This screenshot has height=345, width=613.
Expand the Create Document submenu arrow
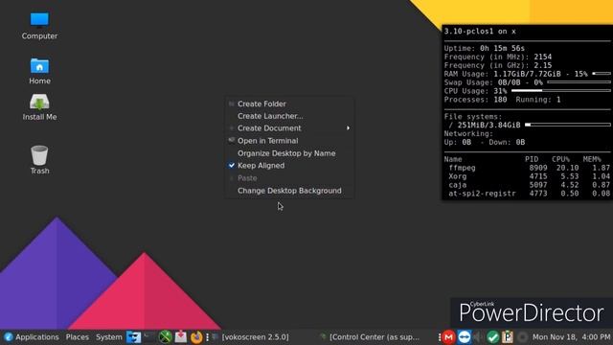coord(348,128)
